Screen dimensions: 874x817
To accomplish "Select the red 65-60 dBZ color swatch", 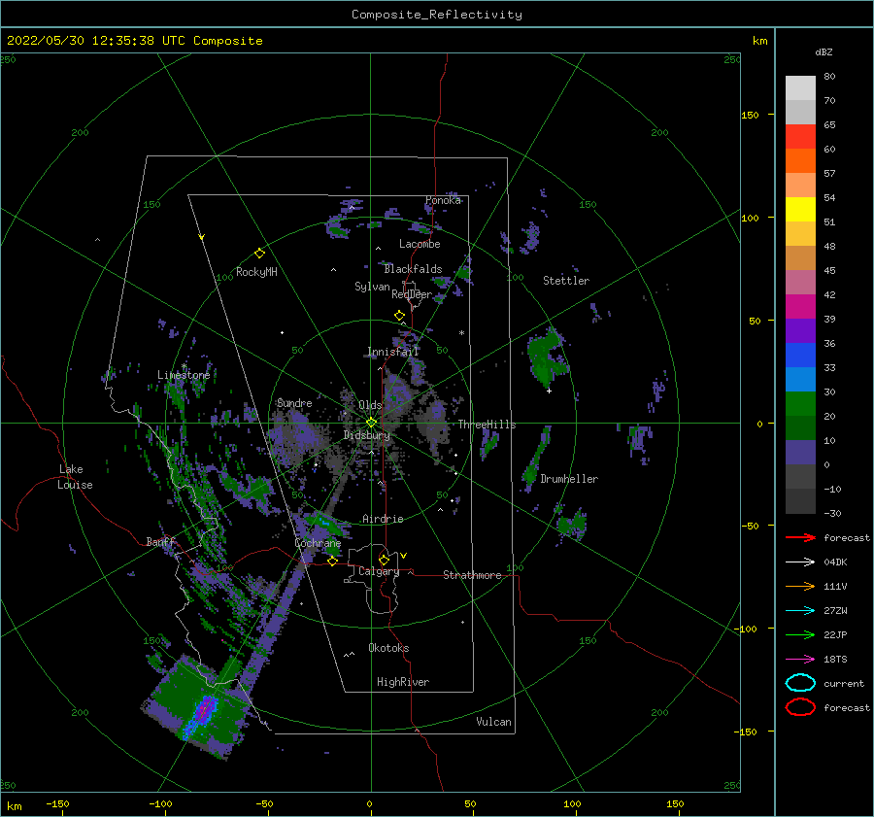I will point(800,137).
